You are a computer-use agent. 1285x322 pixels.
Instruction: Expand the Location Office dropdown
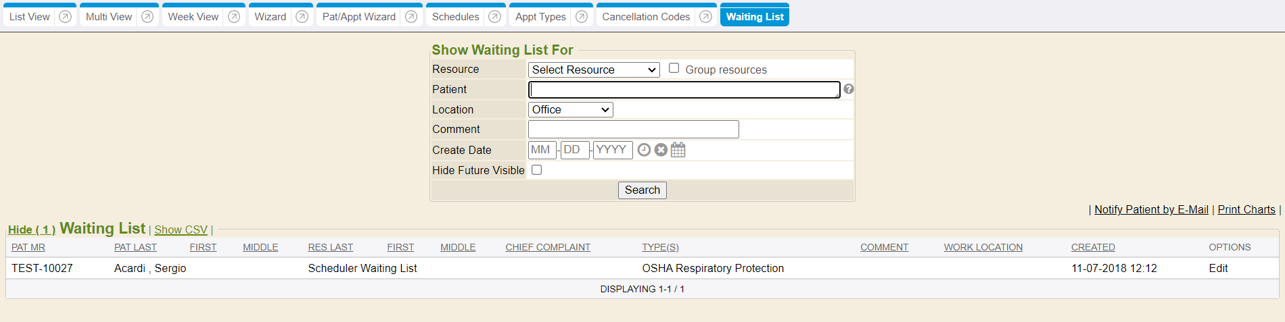click(x=570, y=109)
